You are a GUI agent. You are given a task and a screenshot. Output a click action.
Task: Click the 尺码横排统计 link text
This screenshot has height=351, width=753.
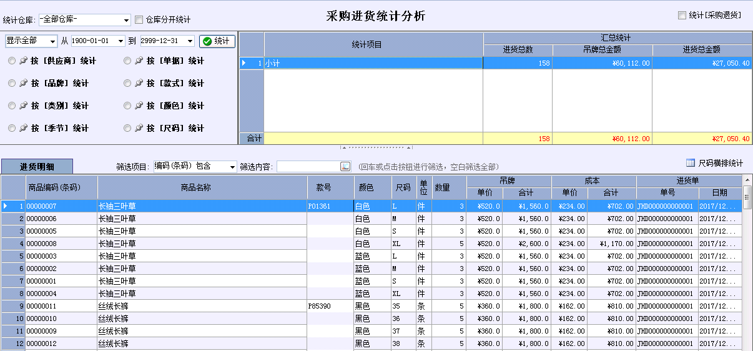(721, 163)
